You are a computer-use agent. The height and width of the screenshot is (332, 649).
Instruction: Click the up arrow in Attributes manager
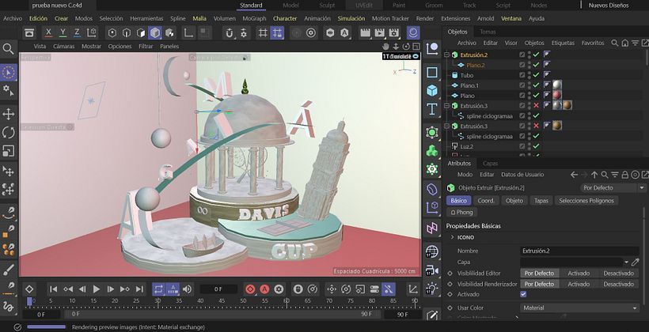(x=594, y=175)
